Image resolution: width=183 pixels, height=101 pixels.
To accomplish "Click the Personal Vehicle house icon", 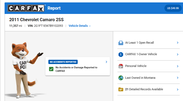I will (121, 66).
